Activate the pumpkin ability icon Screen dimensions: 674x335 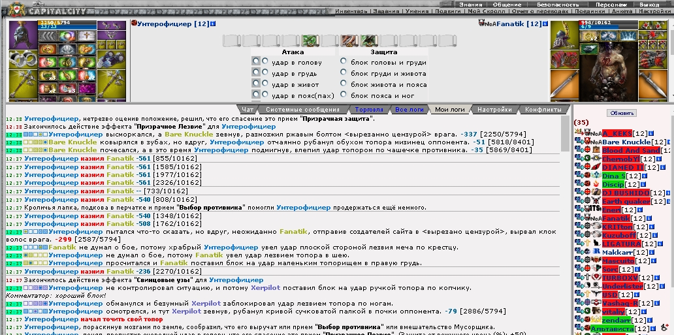pyautogui.click(x=47, y=50)
